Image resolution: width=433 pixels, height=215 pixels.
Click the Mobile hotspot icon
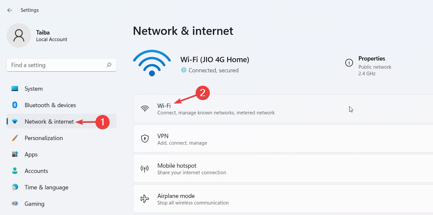(145, 168)
